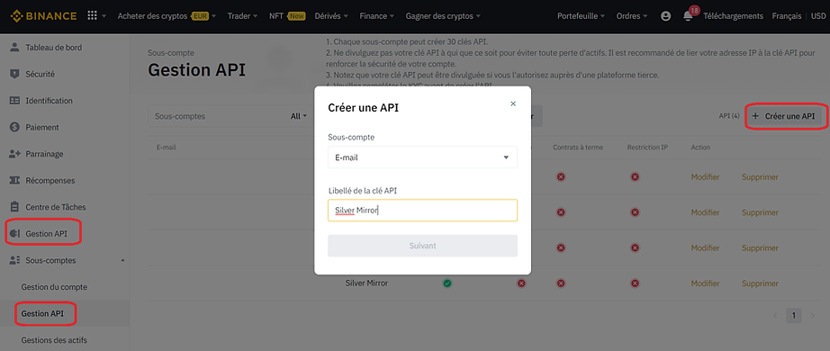
Task: Focus the Libellé de la clé API field
Action: pos(422,211)
